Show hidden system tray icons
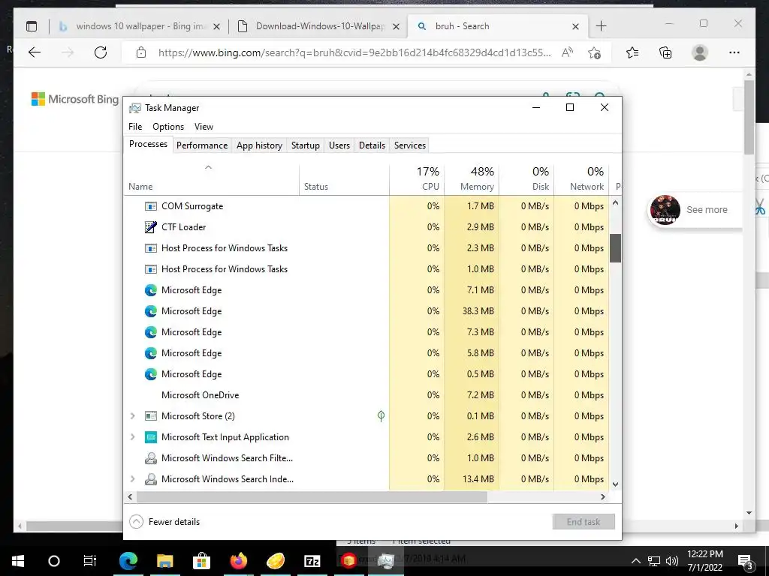 click(x=635, y=561)
